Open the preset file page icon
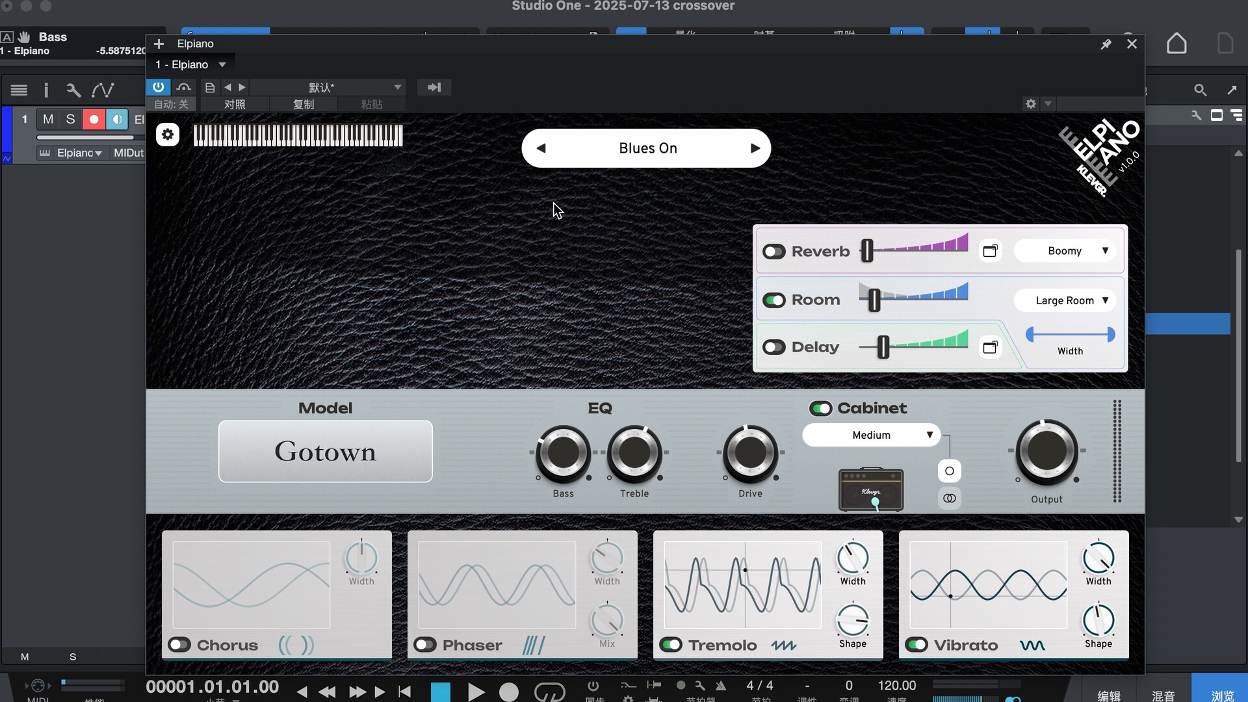The image size is (1248, 702). (x=209, y=87)
